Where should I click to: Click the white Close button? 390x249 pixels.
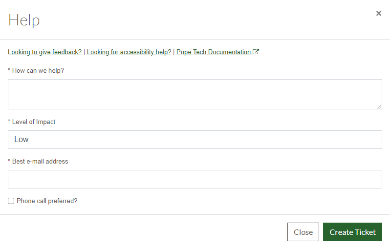click(x=303, y=232)
